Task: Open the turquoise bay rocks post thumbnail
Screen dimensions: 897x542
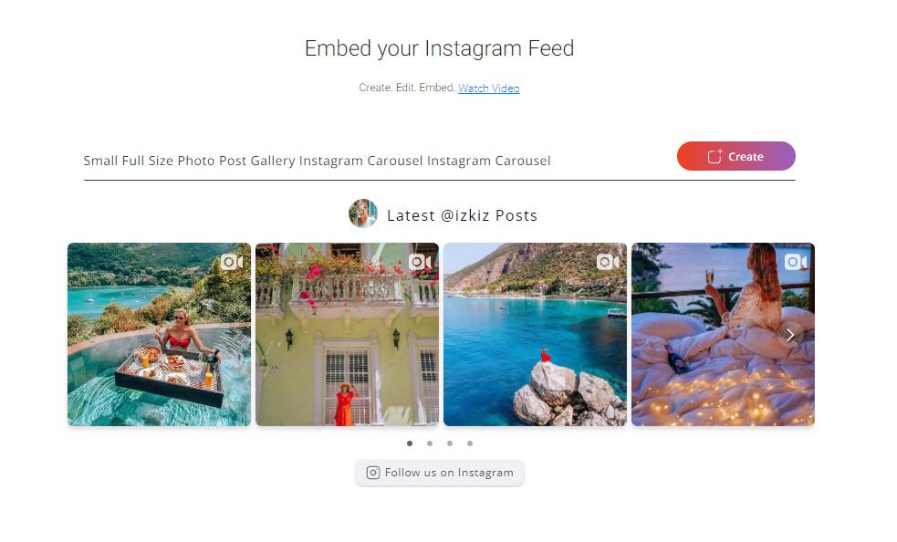Action: pyautogui.click(x=535, y=334)
